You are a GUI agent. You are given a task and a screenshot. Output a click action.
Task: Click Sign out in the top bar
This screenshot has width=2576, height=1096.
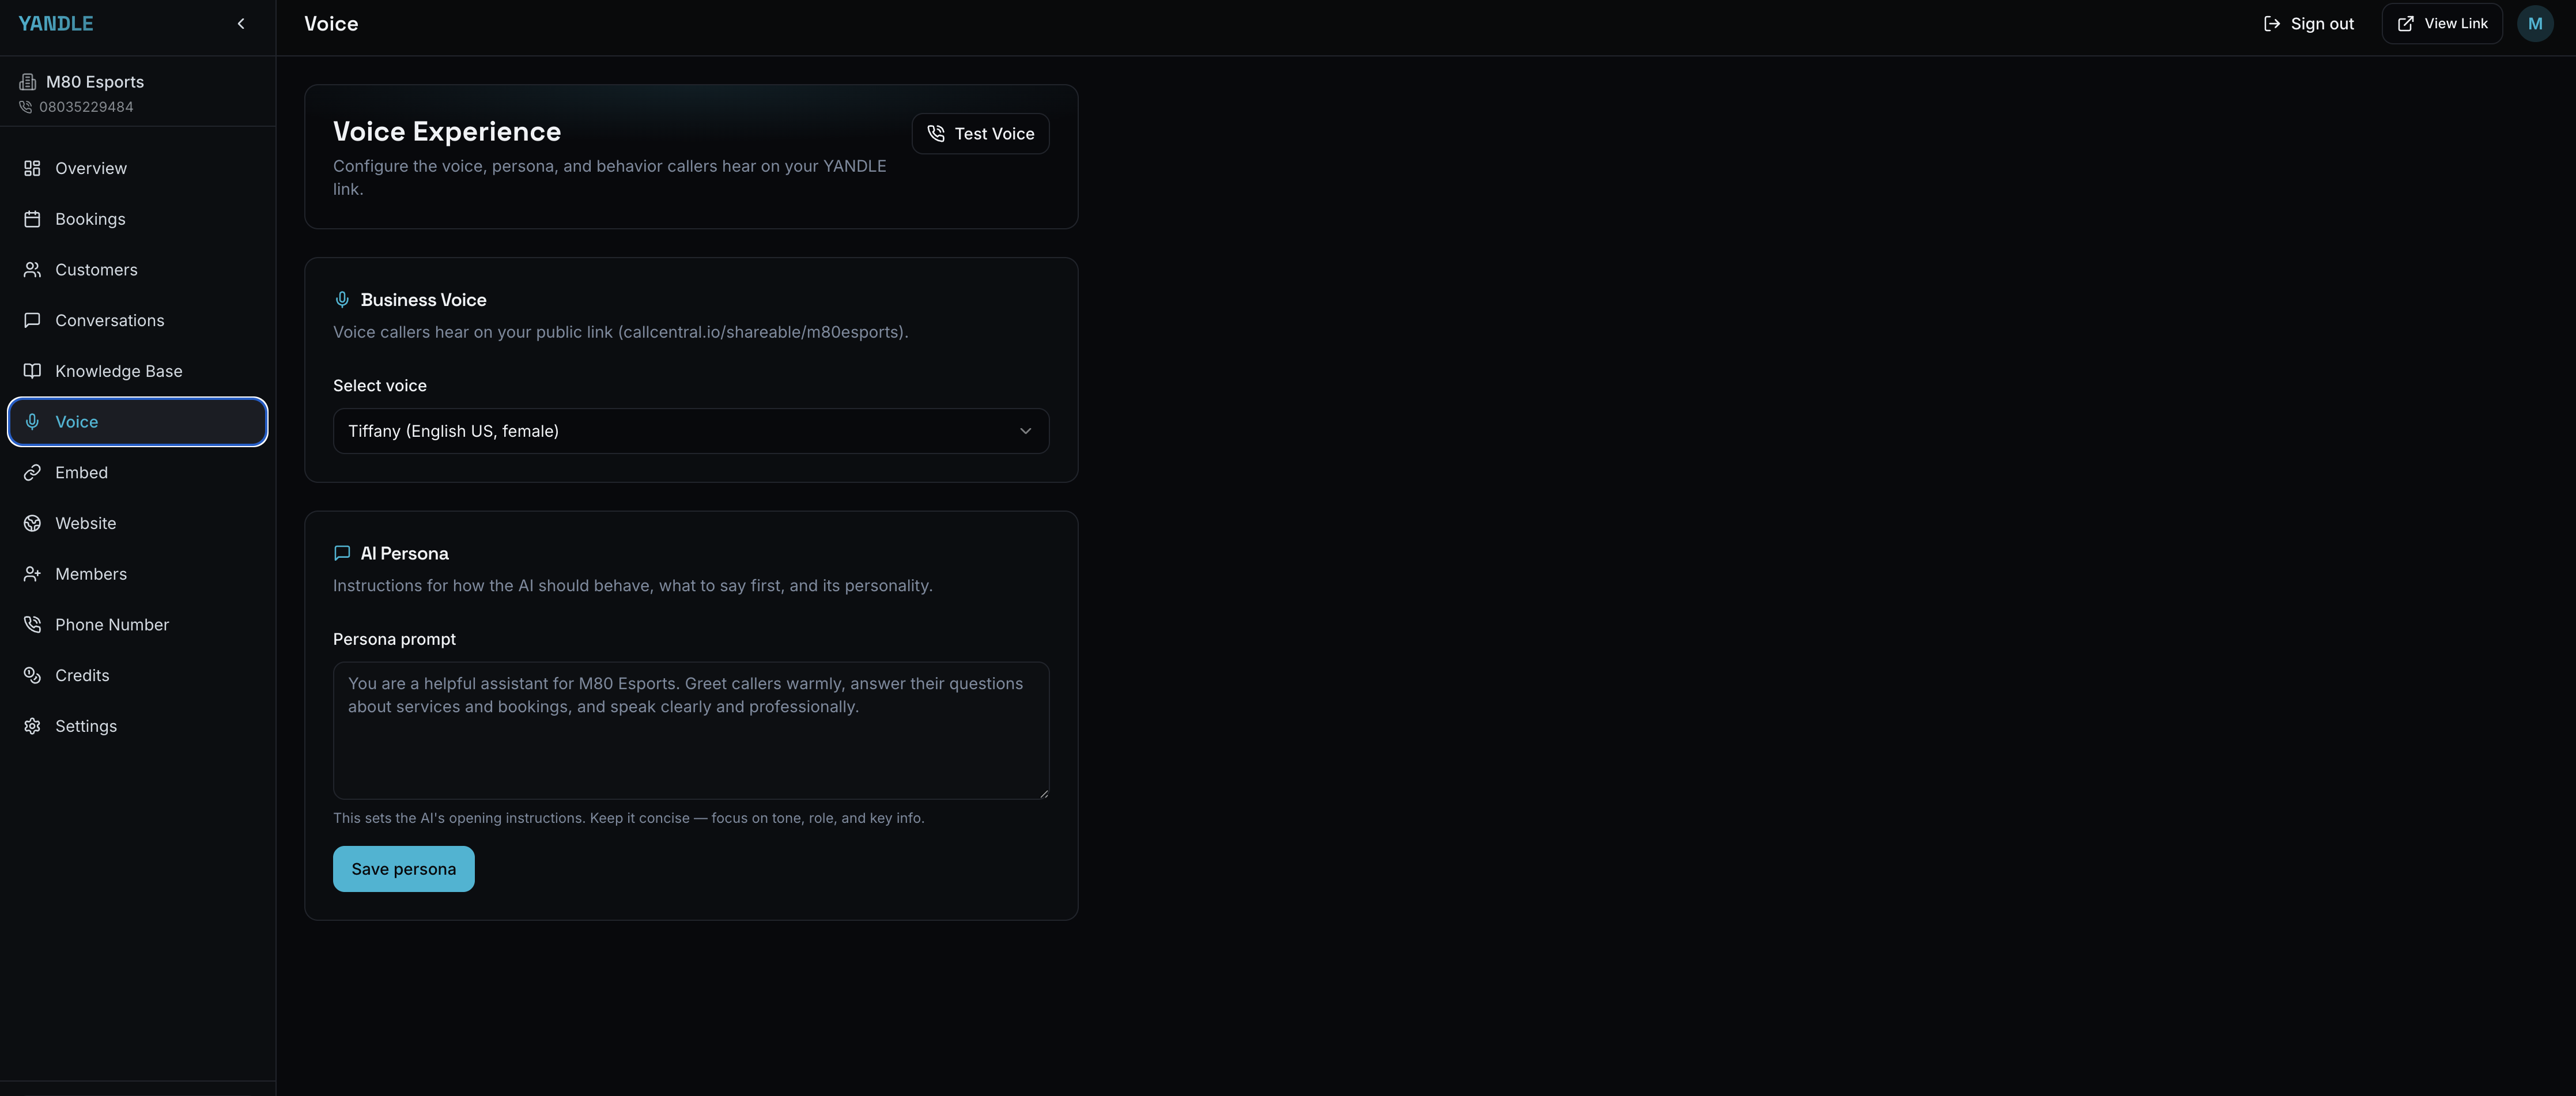[x=2308, y=24]
